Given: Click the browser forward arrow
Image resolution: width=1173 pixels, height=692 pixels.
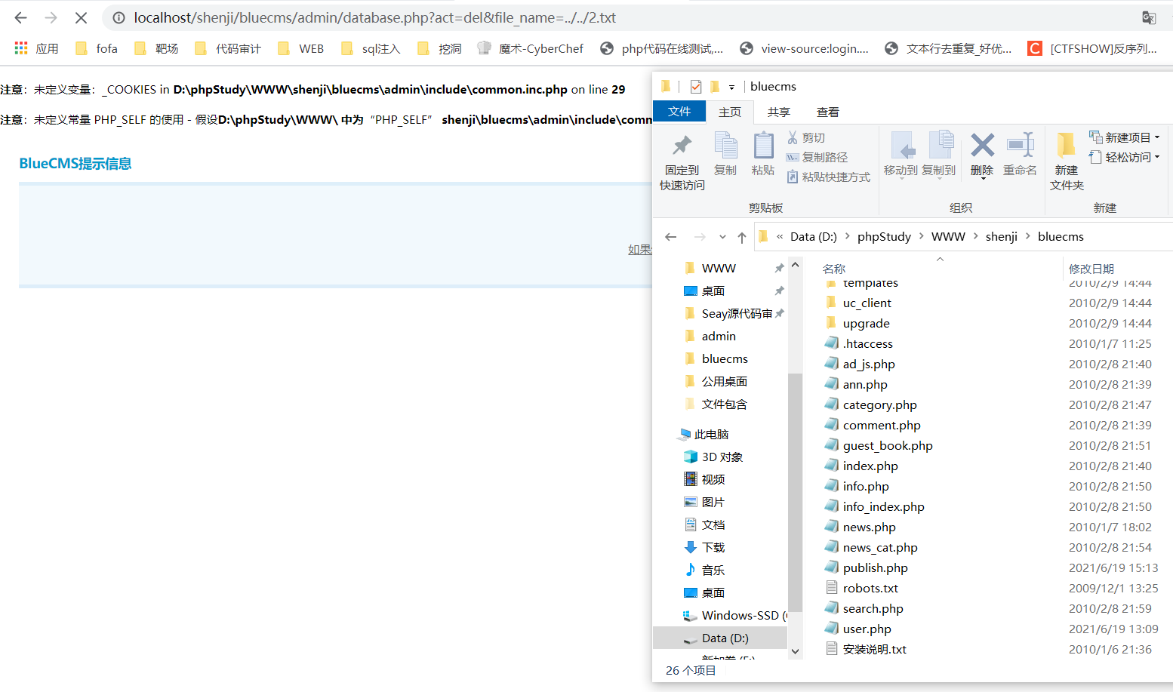Looking at the screenshot, I should click(51, 17).
